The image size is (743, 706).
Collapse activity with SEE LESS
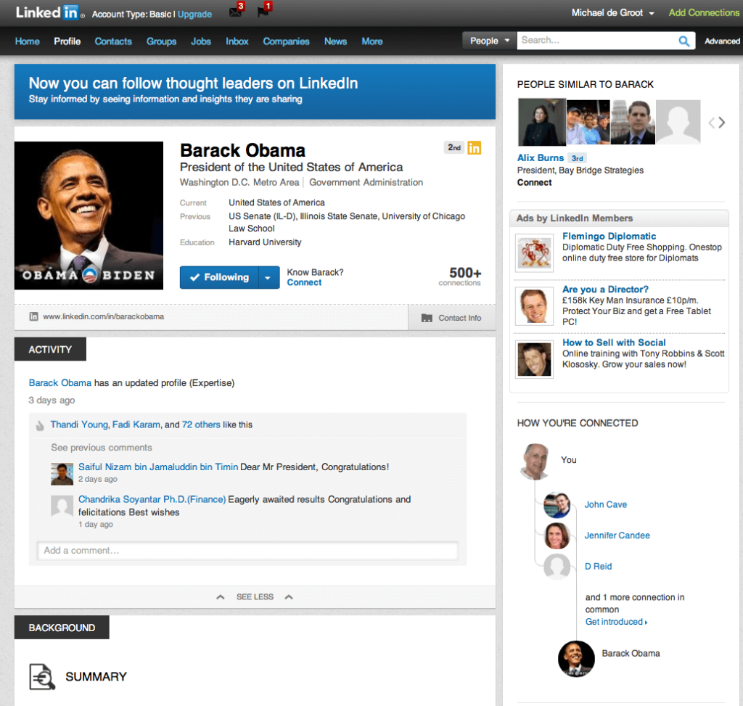(x=255, y=597)
